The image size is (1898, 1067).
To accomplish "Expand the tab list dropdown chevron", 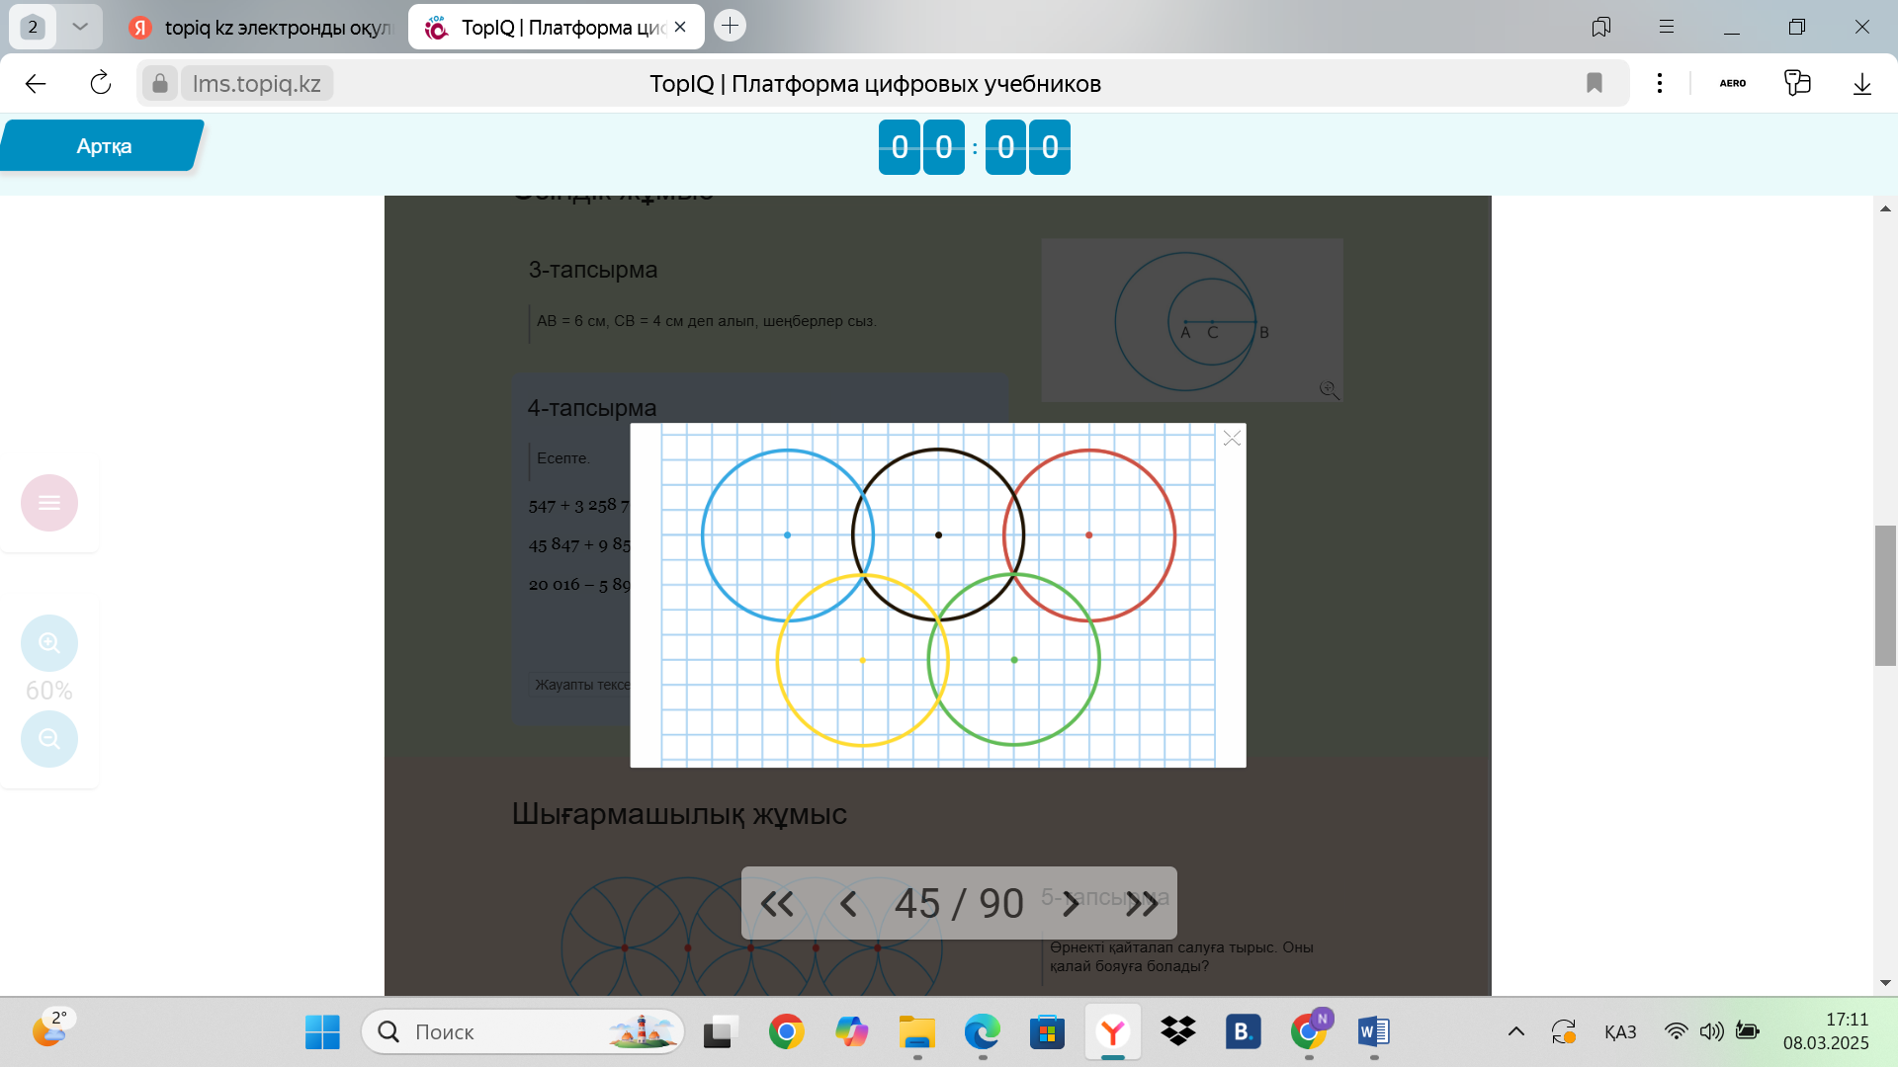I will 80,27.
